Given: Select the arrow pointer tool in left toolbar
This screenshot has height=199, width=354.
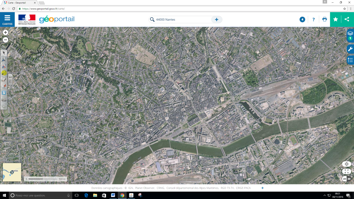Looking at the screenshot, I should [4, 53].
